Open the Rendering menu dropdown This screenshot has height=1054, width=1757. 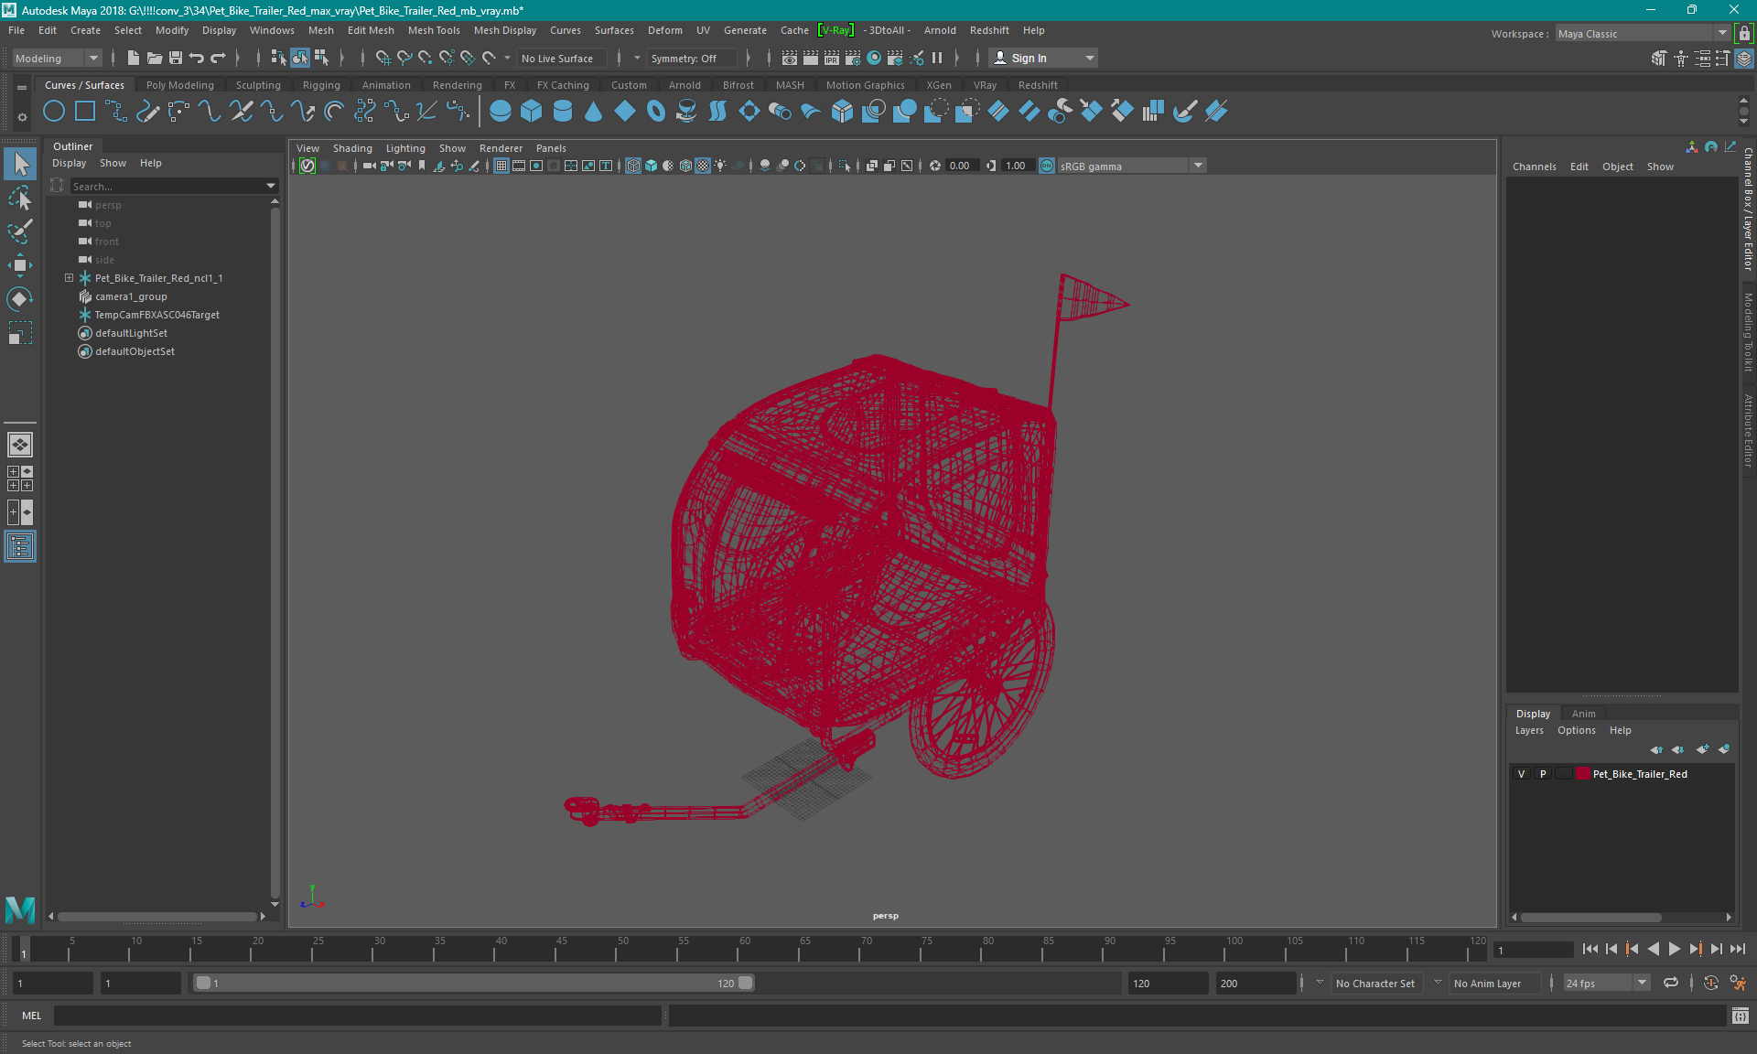457,84
